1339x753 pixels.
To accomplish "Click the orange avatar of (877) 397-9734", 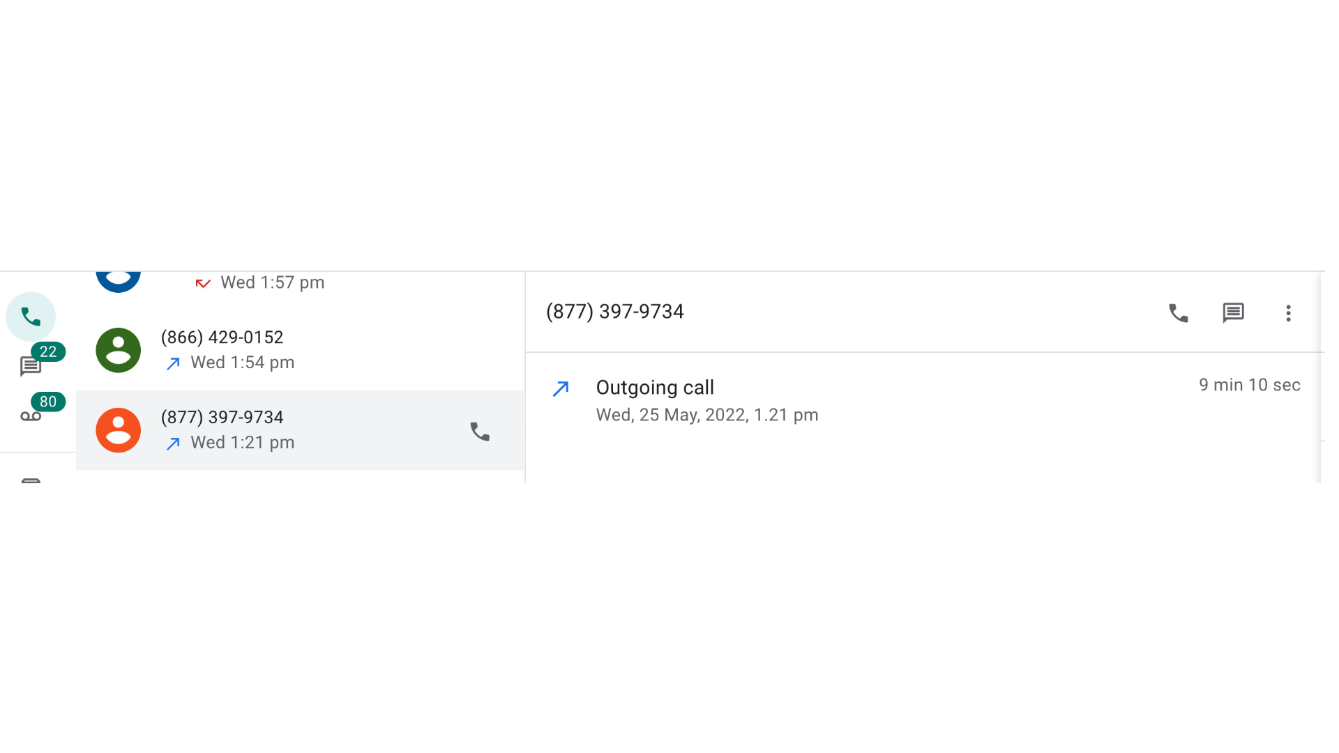I will [118, 430].
